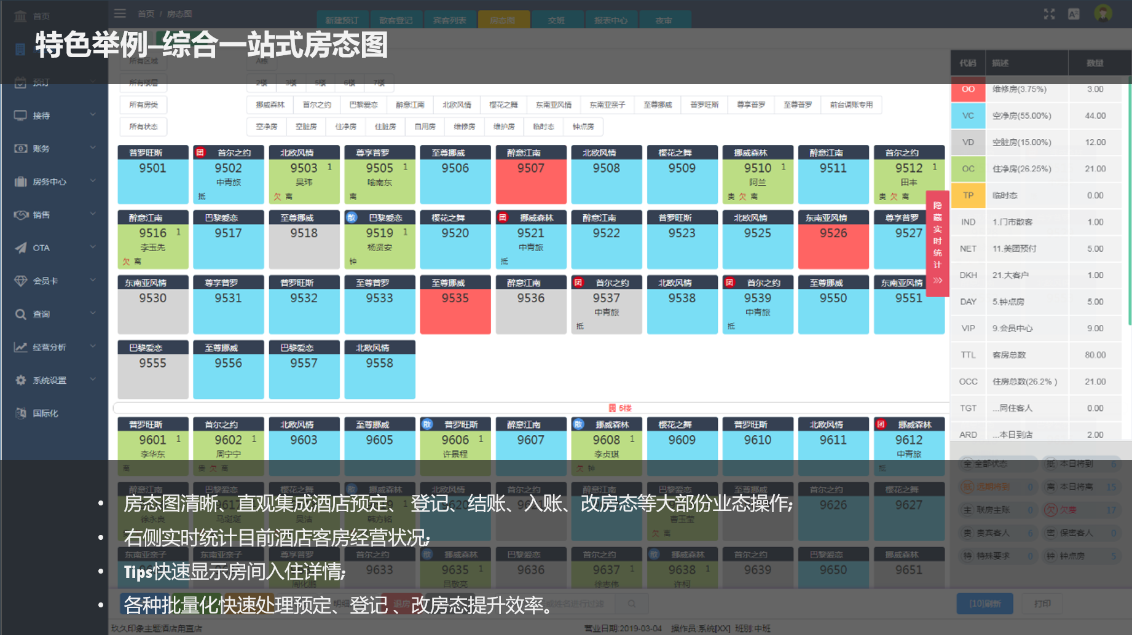Open the 首页 home icon in sidebar
This screenshot has height=635, width=1132.
click(x=20, y=16)
